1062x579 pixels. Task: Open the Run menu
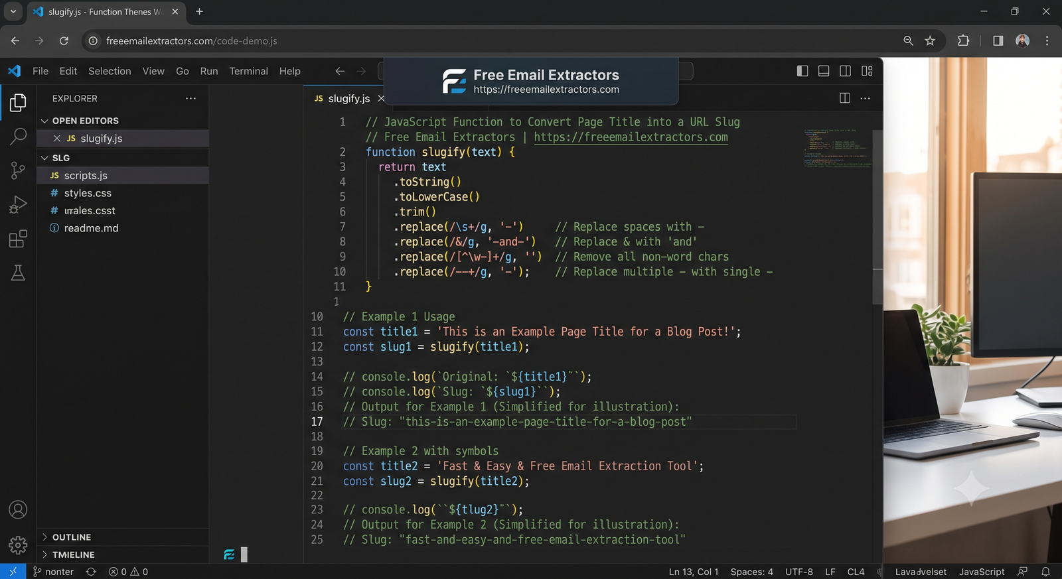(209, 71)
